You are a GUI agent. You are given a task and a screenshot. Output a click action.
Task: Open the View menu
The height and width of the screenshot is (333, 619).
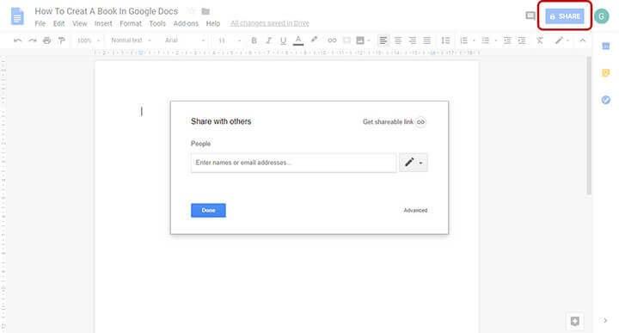click(79, 24)
